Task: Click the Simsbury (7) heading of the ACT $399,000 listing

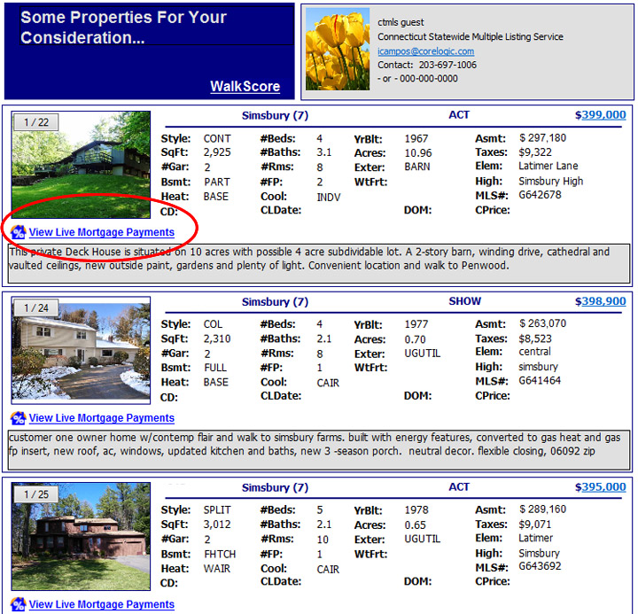Action: [275, 115]
